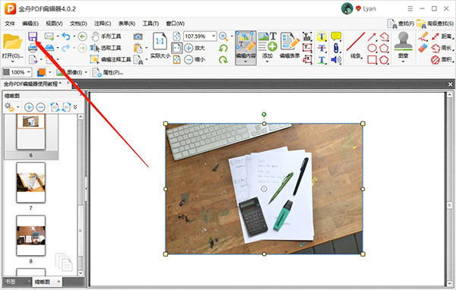Select the Perimeter (周长) measure tool

(x=442, y=48)
